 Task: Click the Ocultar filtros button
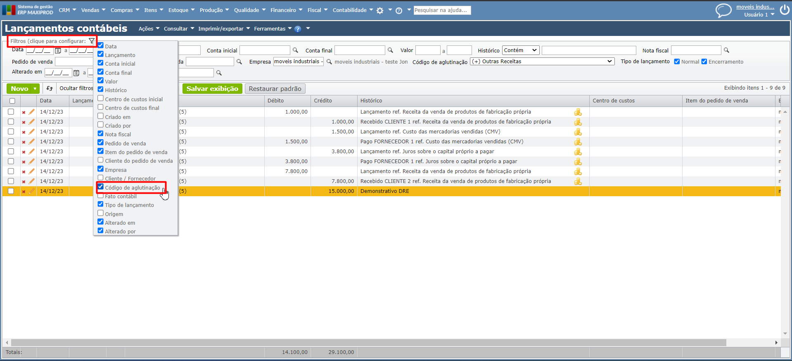(x=76, y=88)
